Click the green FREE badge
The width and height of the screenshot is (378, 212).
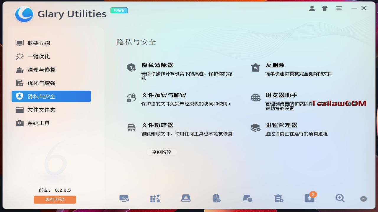(119, 10)
